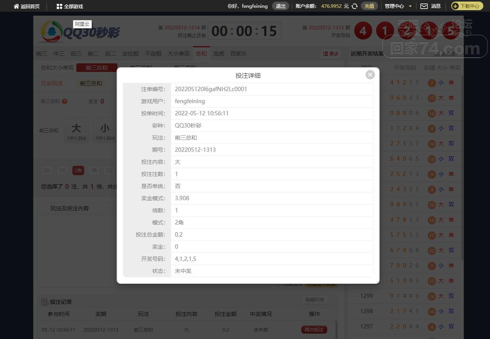Click the 返回首页 home icon
This screenshot has height=339, width=490.
tap(16, 6)
